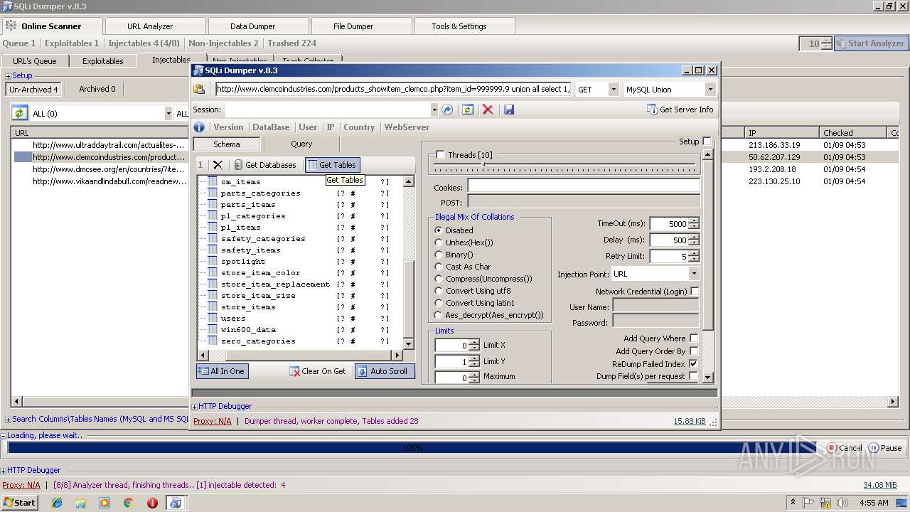Increase the Retry Limit spinner value
Image resolution: width=910 pixels, height=512 pixels.
694,253
